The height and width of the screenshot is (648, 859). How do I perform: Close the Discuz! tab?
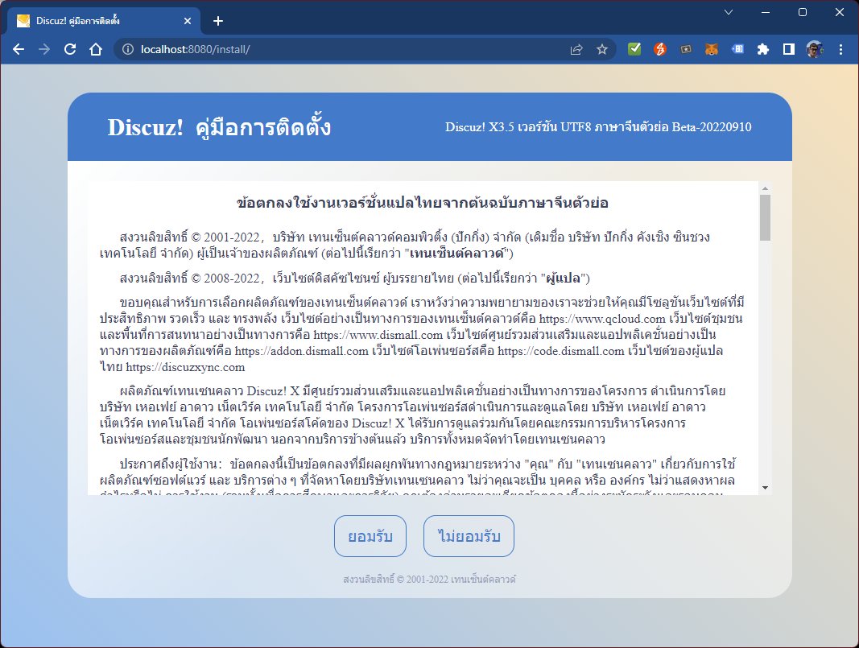pos(188,21)
